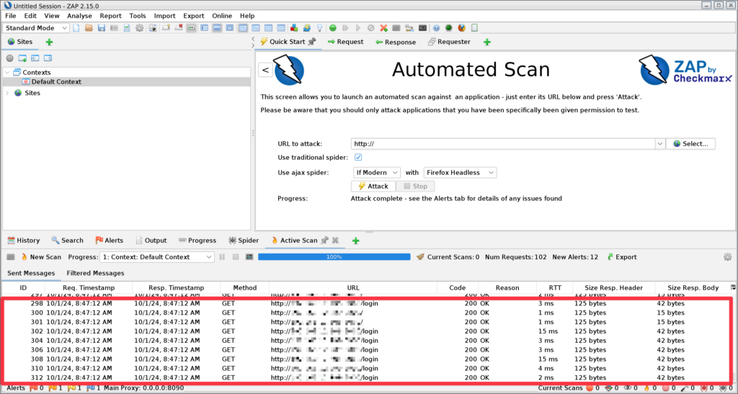Switch to the Requester tab
738x394 pixels.
pos(449,42)
